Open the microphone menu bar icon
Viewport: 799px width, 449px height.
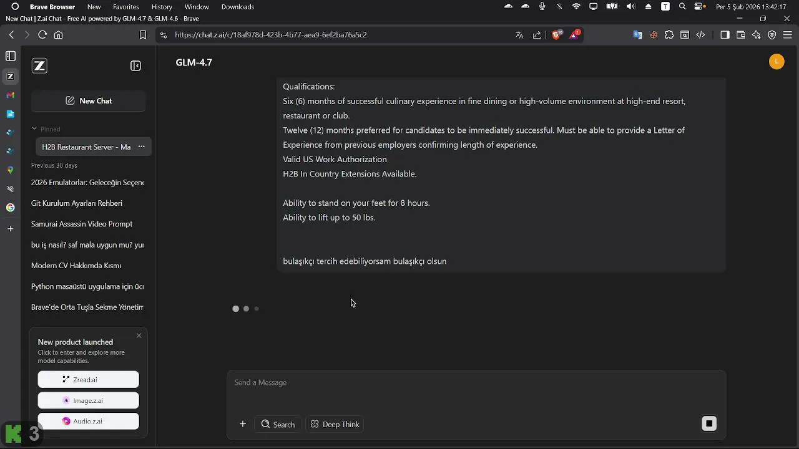pos(542,7)
